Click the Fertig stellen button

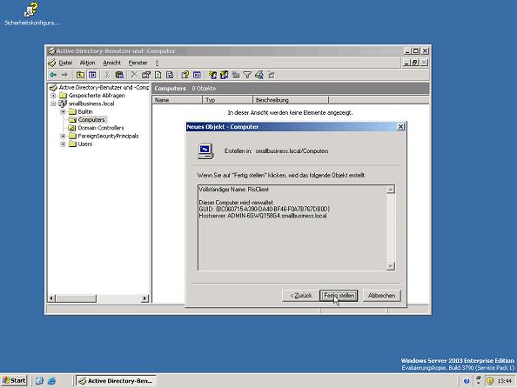pos(339,296)
